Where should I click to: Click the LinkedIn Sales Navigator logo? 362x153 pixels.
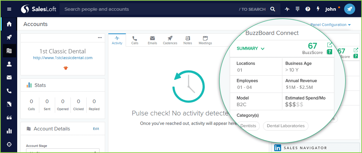(278, 148)
